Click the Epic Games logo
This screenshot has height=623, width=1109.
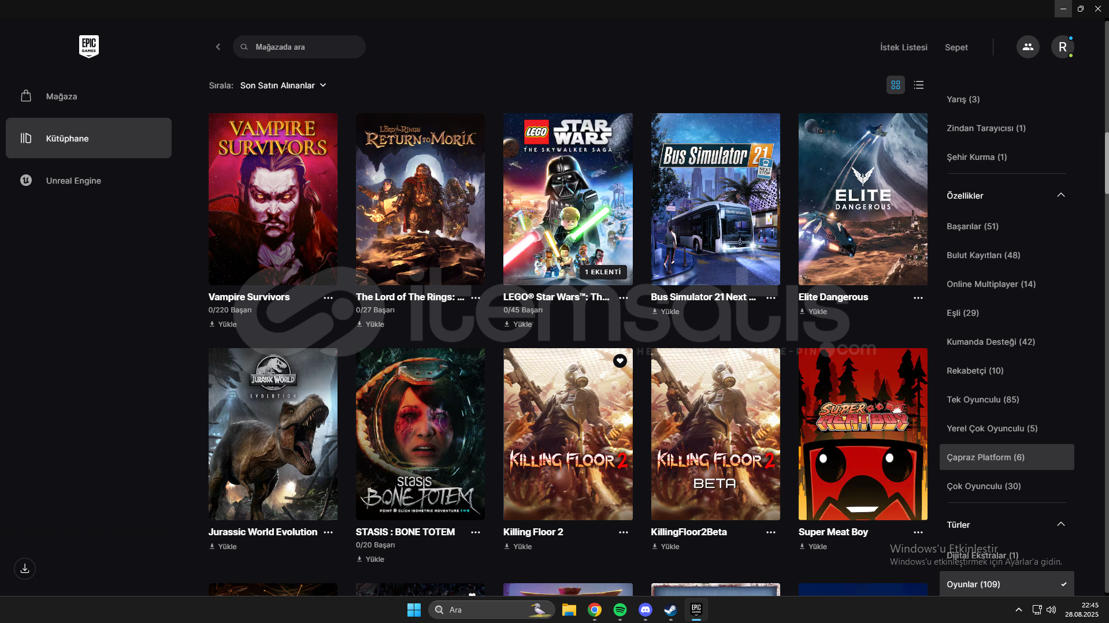(89, 47)
